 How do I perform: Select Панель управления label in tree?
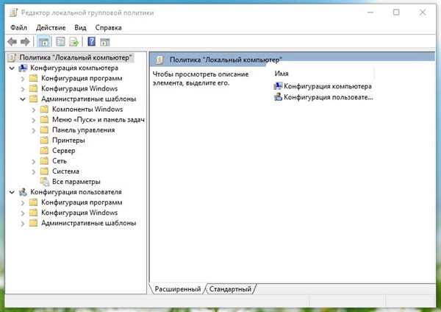tap(83, 130)
